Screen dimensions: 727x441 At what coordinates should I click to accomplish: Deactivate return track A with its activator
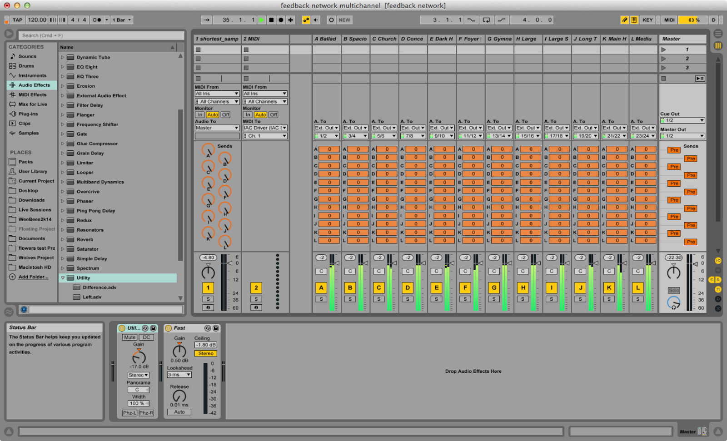321,287
